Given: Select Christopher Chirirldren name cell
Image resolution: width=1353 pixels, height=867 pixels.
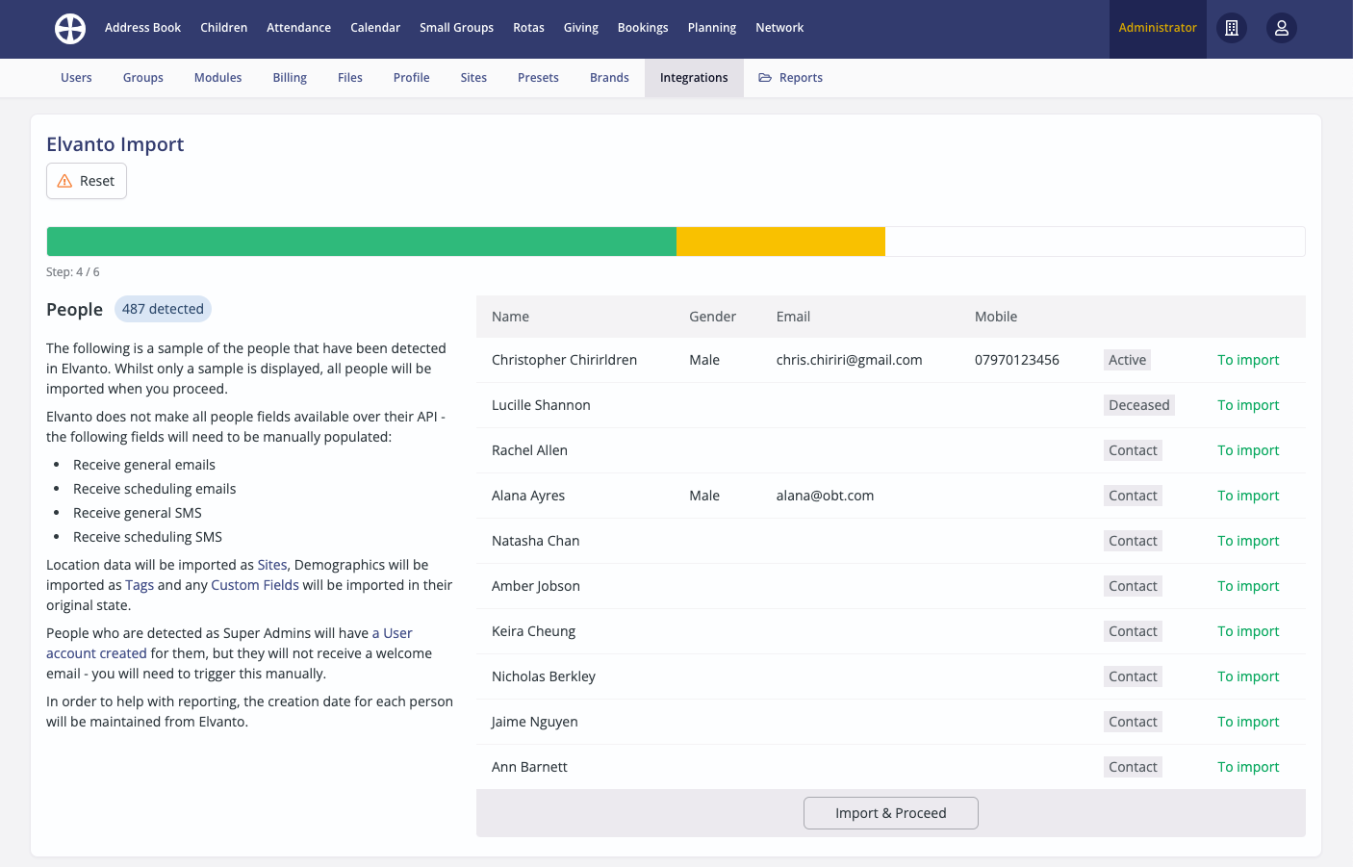Looking at the screenshot, I should pyautogui.click(x=564, y=360).
